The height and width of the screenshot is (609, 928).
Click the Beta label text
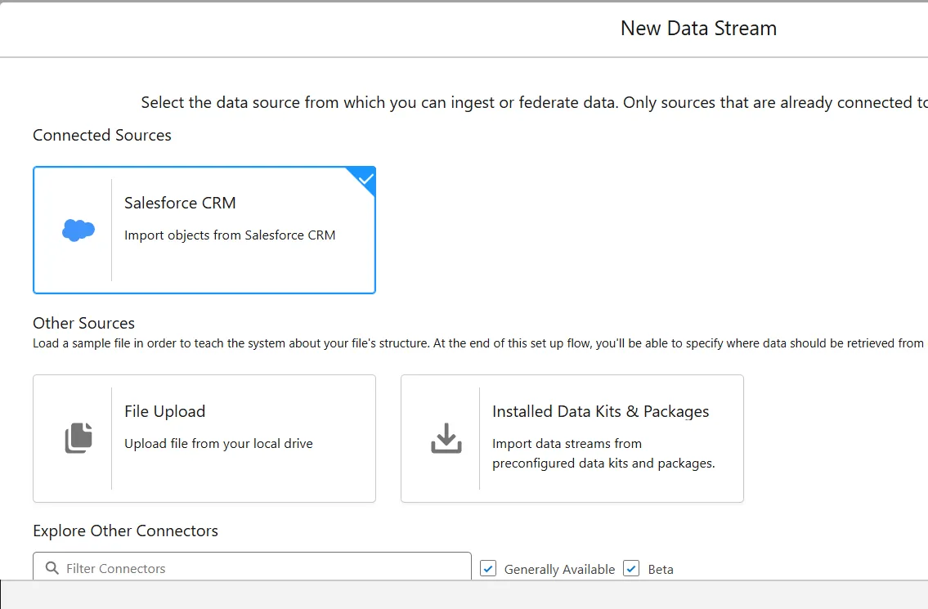coord(661,569)
